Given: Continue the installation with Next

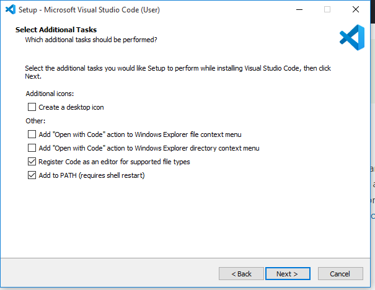Looking at the screenshot, I should pyautogui.click(x=288, y=274).
